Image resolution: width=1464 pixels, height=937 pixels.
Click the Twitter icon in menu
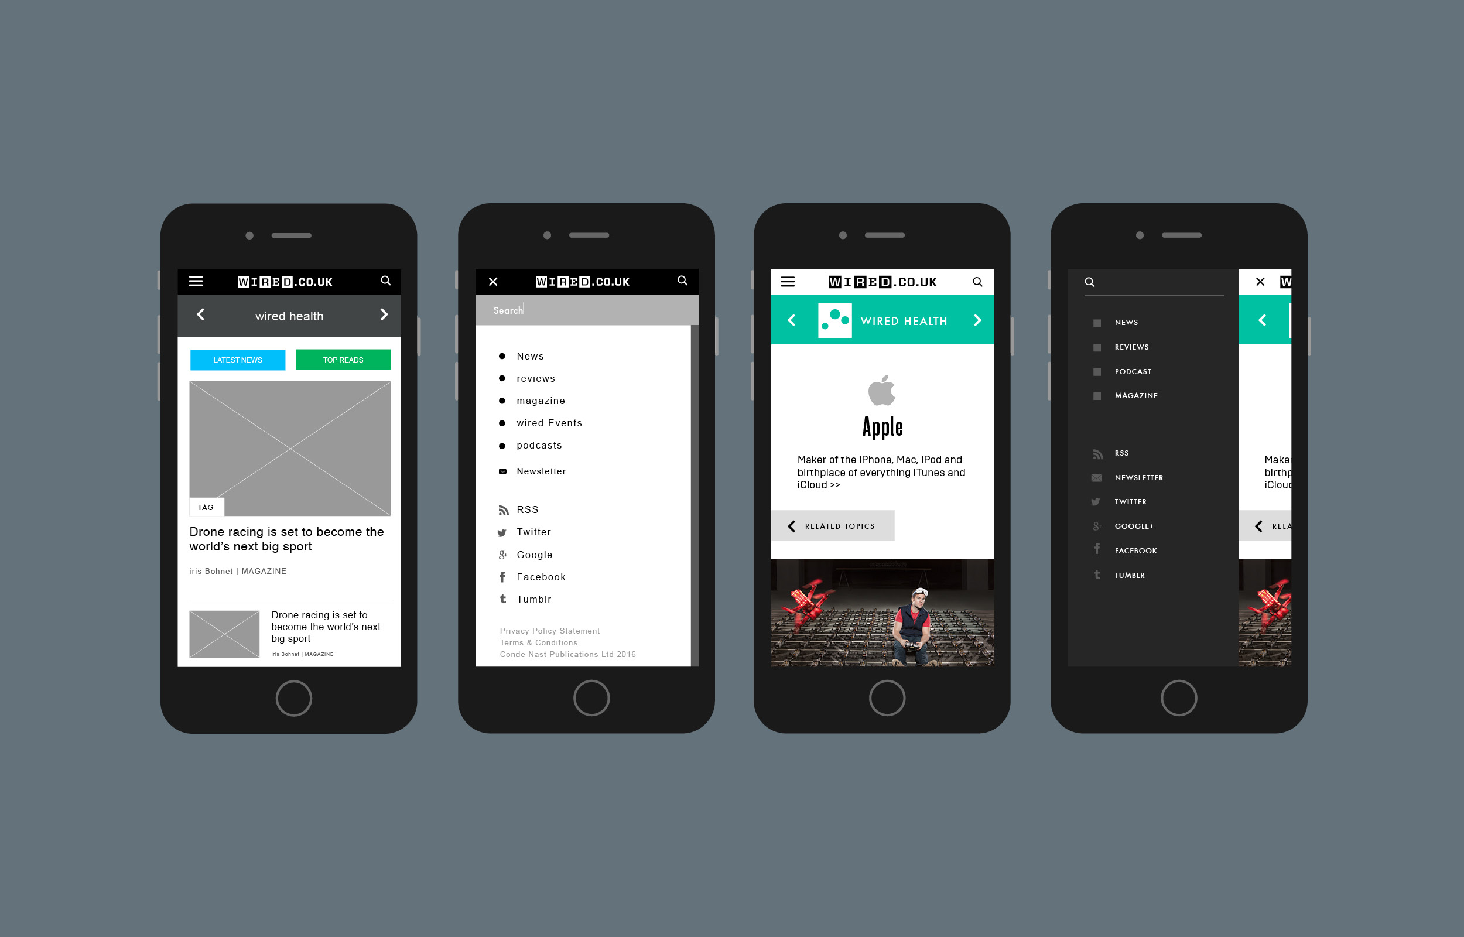click(501, 534)
